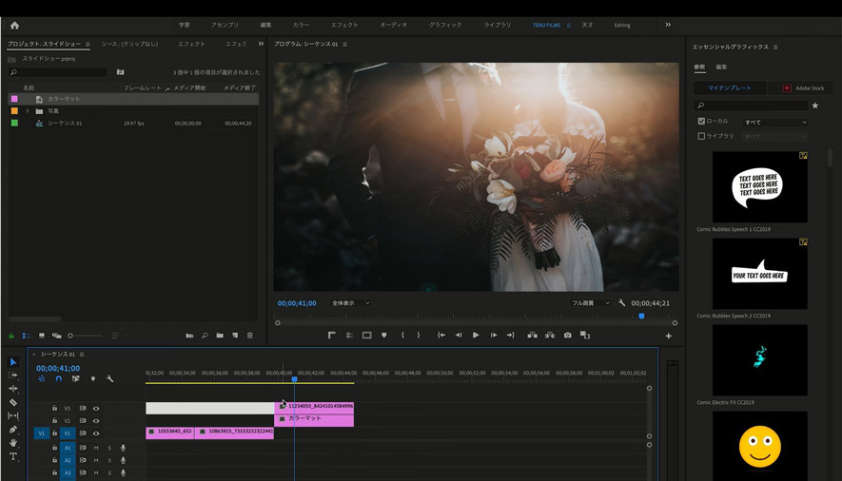Screen dimensions: 842x481
Task: Open timeline display settings wrench
Action: 110,378
